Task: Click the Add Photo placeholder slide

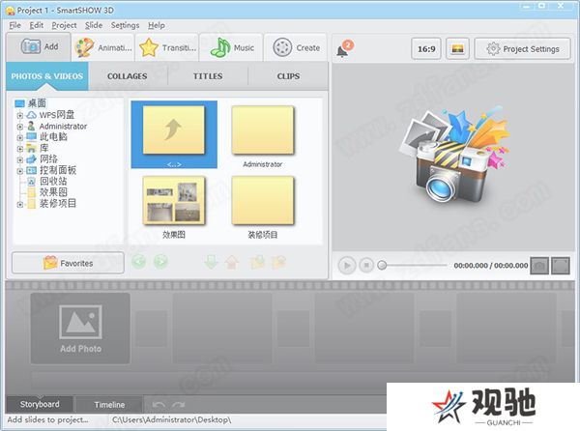Action: coord(80,329)
